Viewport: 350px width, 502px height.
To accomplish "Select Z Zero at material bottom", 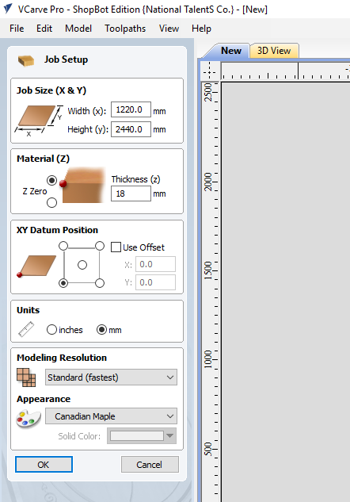I will click(51, 202).
